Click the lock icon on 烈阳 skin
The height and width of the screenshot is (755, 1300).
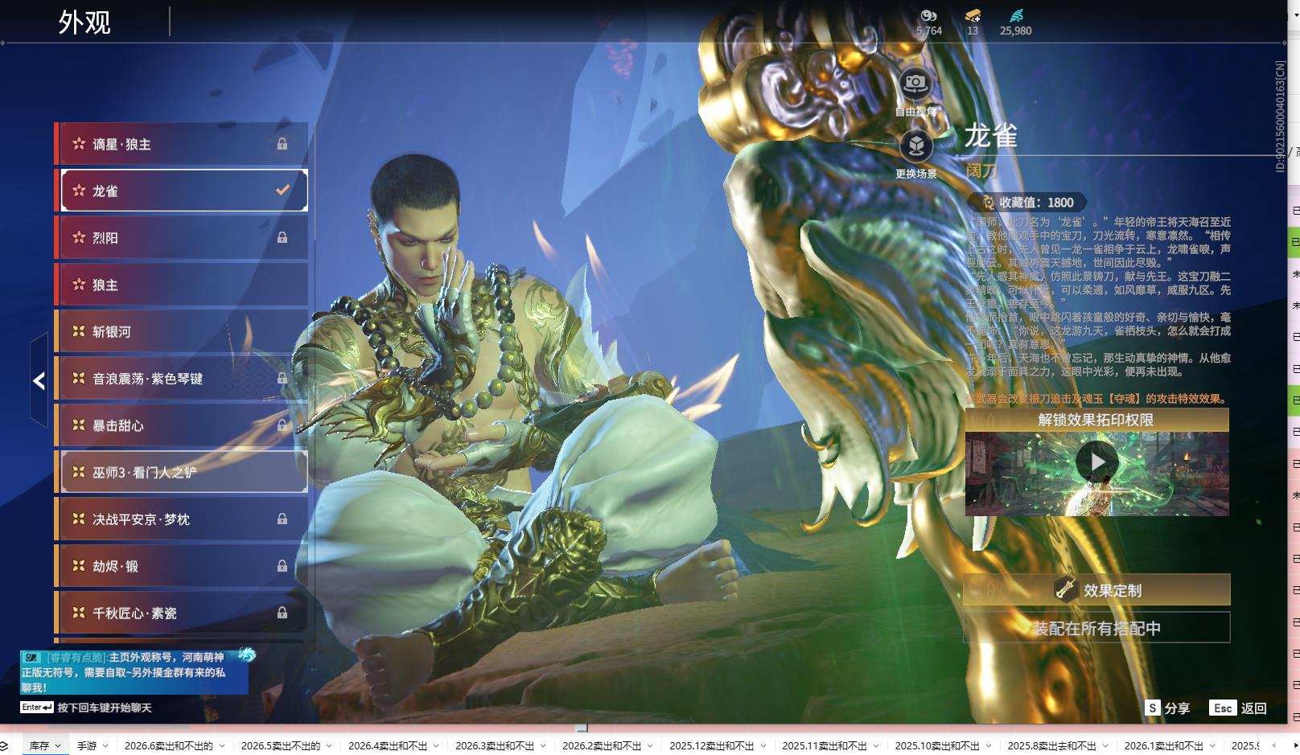pos(282,237)
